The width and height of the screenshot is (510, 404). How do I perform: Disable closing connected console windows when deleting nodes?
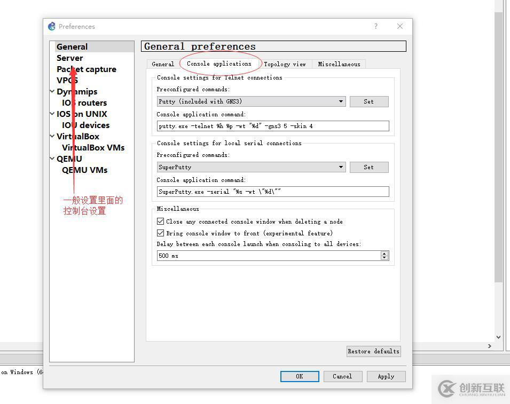[161, 221]
